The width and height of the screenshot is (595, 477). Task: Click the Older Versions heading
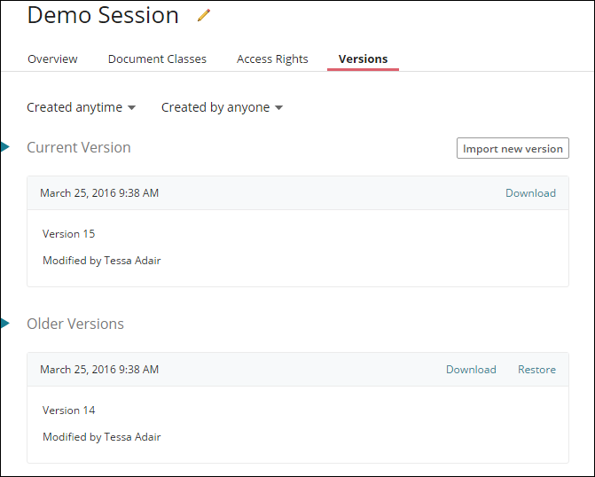pos(75,325)
